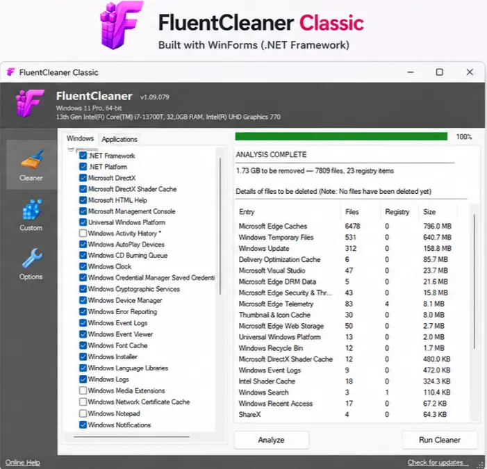Click the Analyze button

pos(271,440)
